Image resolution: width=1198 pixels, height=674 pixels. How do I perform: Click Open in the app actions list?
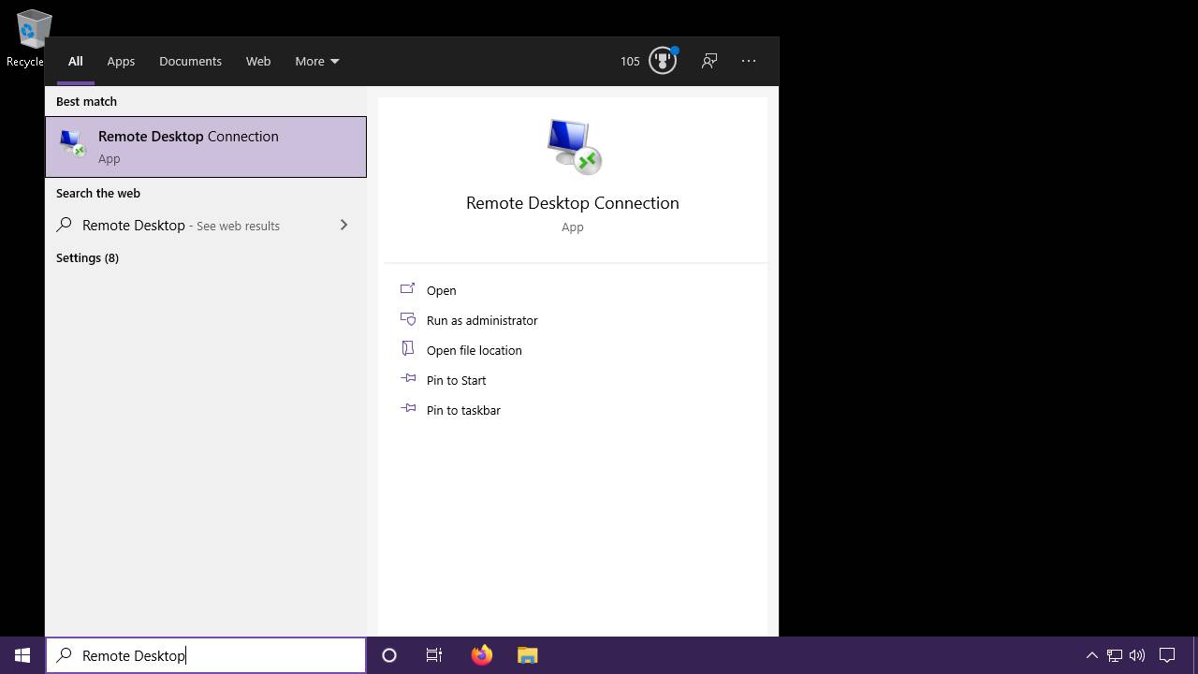pos(441,290)
